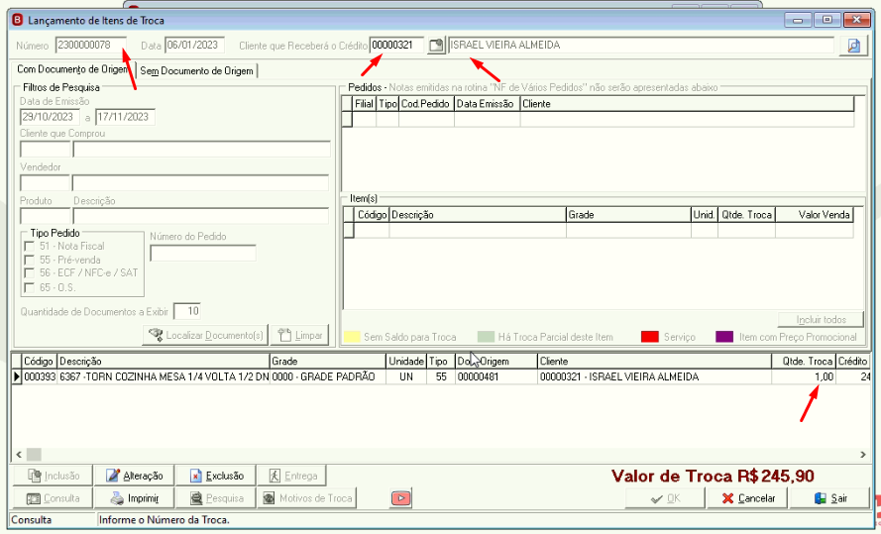Click the Motivos de Troca button
This screenshot has width=881, height=534.
[307, 498]
